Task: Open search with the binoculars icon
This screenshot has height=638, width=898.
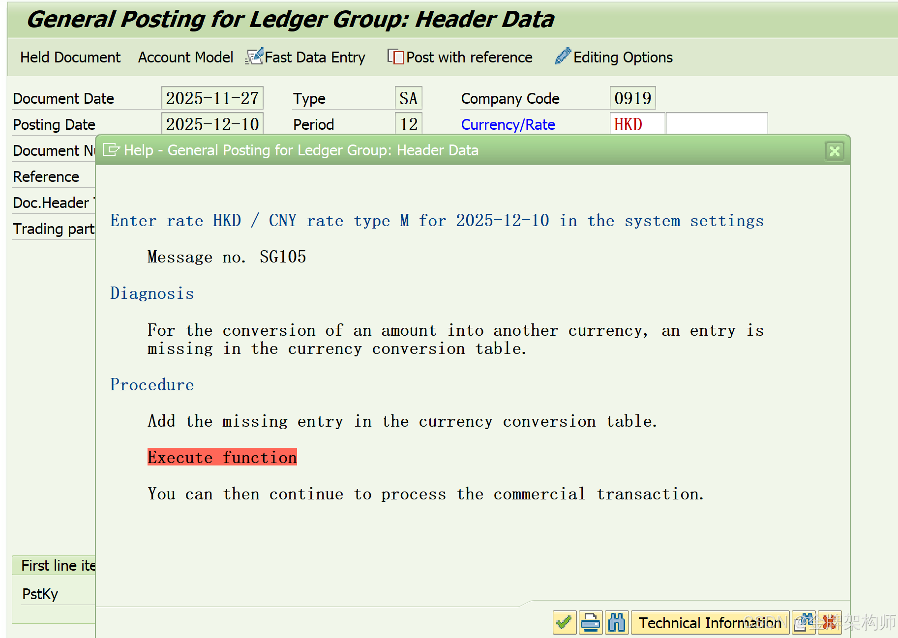Action: 617,622
